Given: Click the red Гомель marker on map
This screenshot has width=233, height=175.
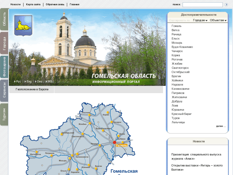Looking at the screenshot, I should [114, 142].
